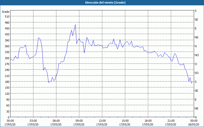Select the 'E' compass label level with 450
204x127 pixels.
(196, 28)
